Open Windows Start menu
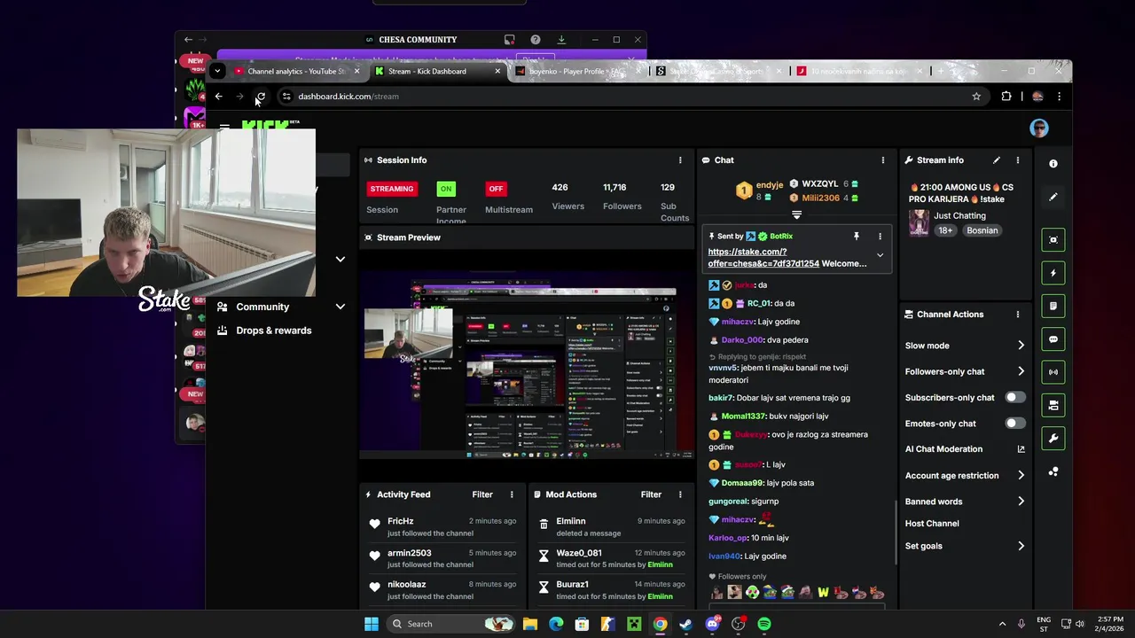Viewport: 1135px width, 638px height. pyautogui.click(x=372, y=624)
